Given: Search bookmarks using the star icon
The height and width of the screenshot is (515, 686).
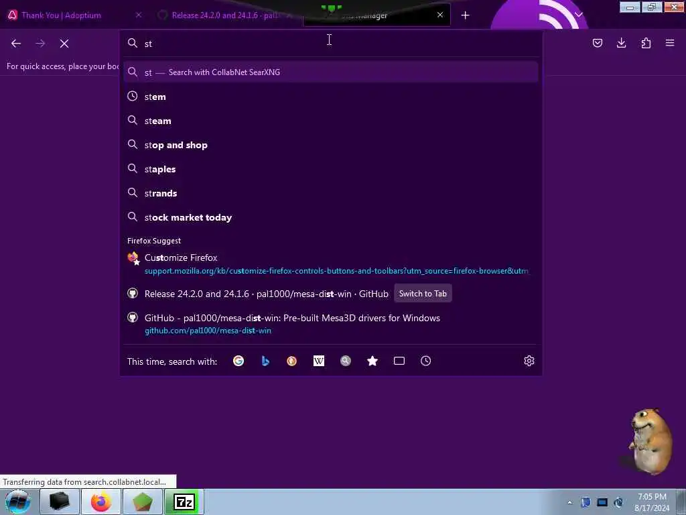Looking at the screenshot, I should (372, 361).
